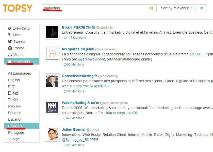Click the speech bubble icon beside 28 Mentions

(x=65, y=145)
